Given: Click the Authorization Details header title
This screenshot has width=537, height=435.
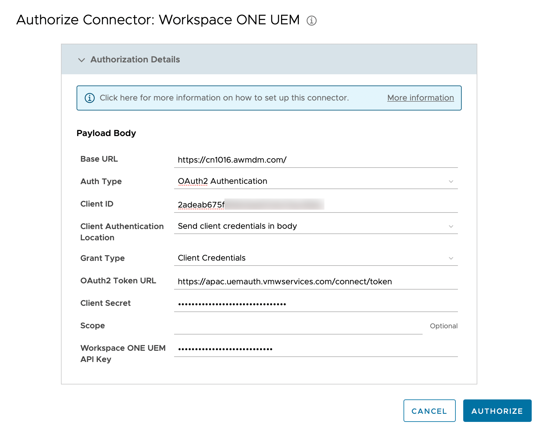Looking at the screenshot, I should (x=135, y=60).
